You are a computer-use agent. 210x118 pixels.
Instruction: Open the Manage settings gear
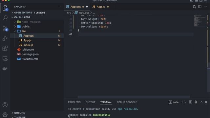click(x=5, y=114)
